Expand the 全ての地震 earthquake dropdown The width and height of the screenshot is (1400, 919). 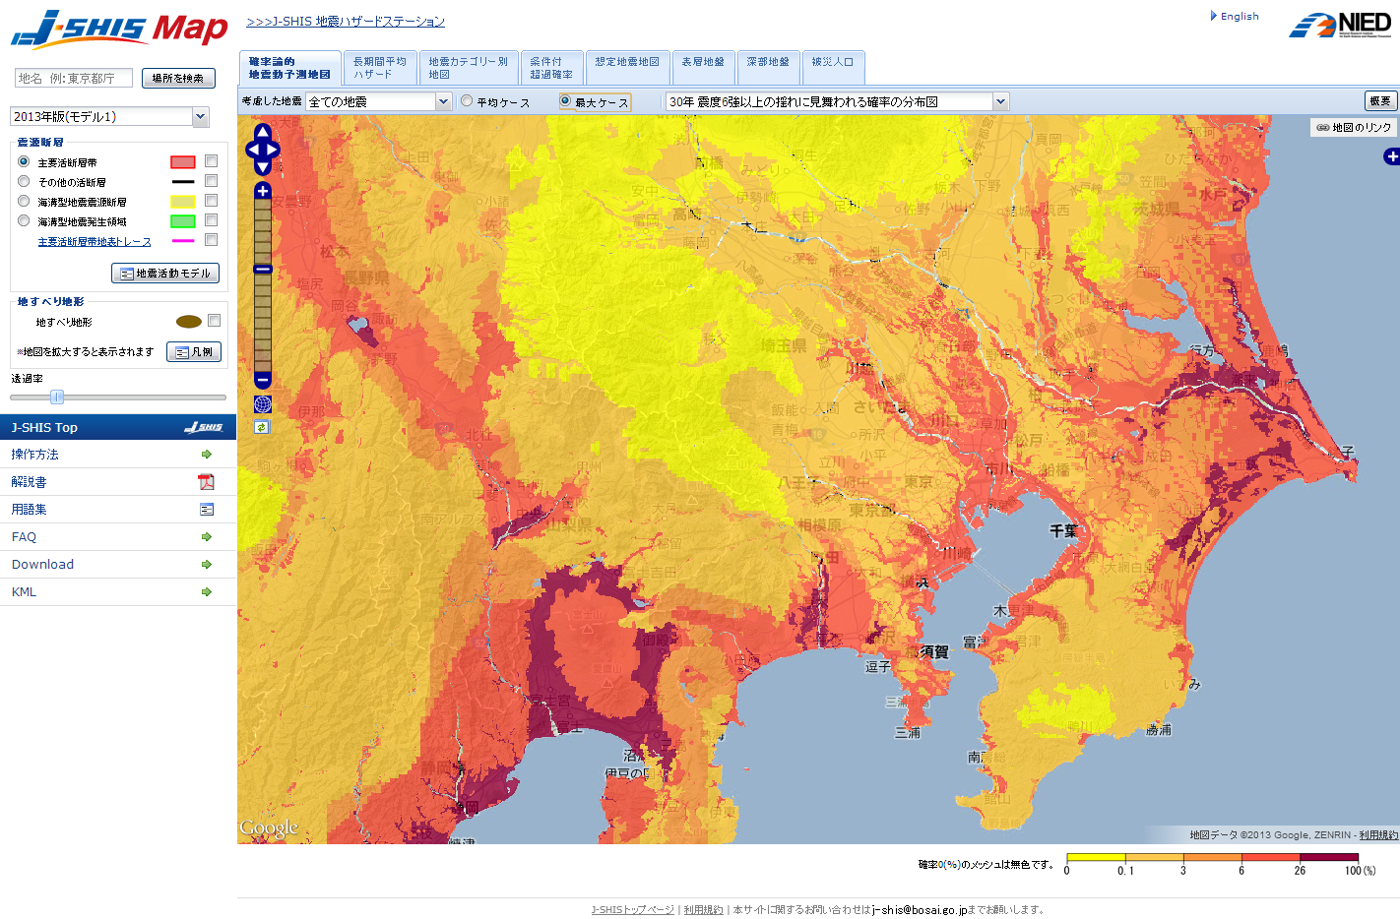[443, 101]
